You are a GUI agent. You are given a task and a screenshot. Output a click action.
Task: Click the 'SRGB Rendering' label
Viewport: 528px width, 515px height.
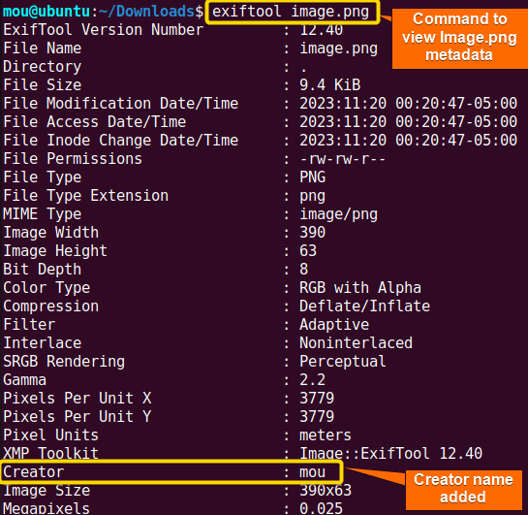tap(64, 362)
